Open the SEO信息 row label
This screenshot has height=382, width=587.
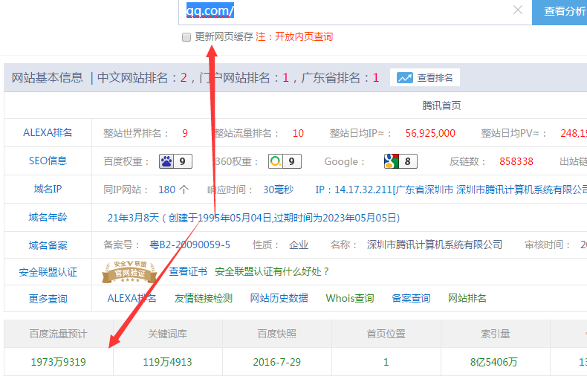48,161
